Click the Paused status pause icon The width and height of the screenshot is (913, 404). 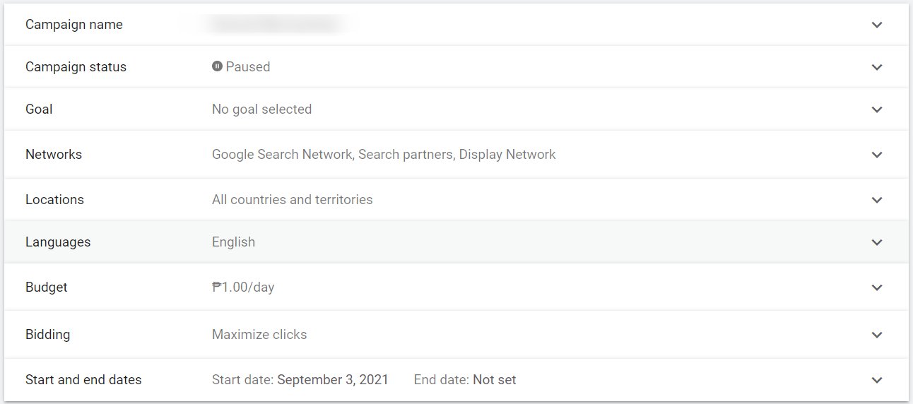217,66
